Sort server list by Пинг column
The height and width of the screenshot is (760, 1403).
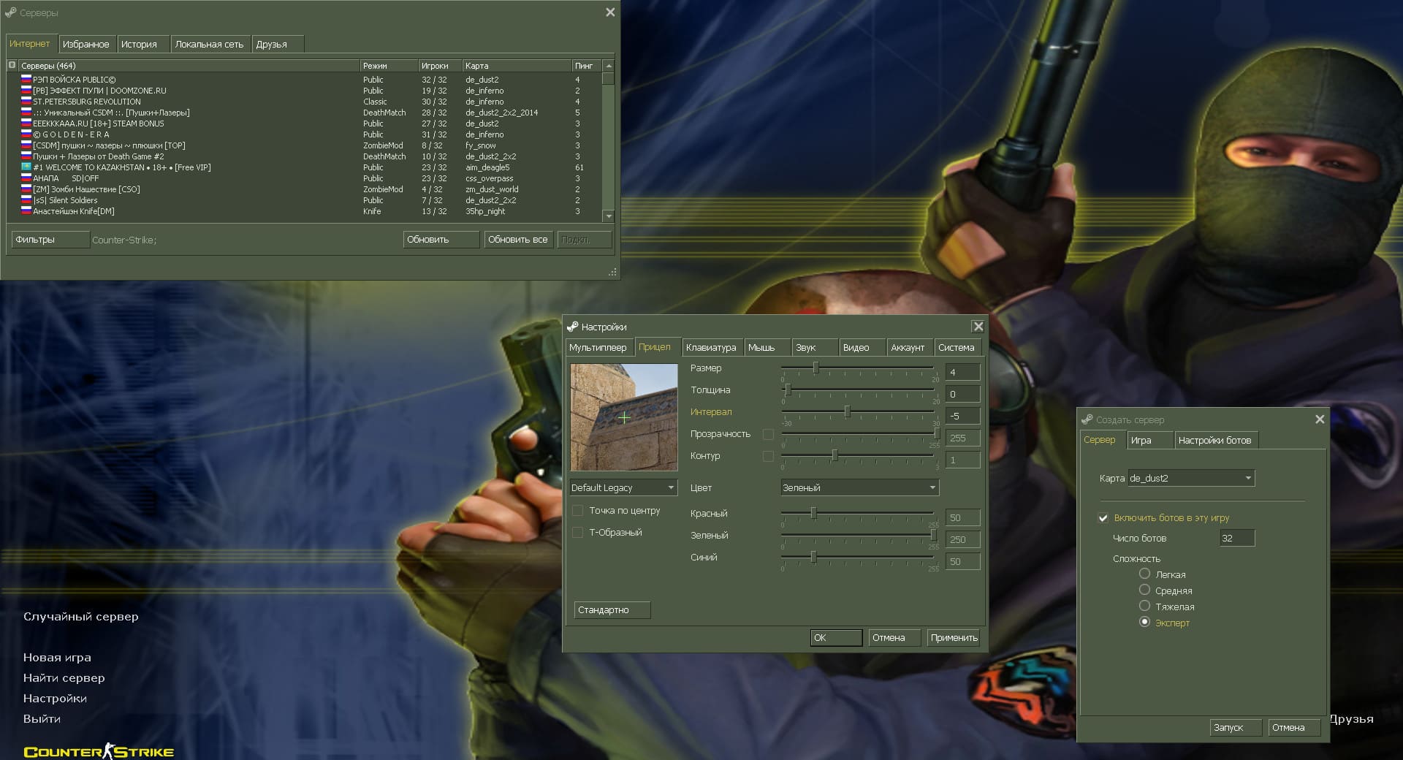pyautogui.click(x=588, y=66)
